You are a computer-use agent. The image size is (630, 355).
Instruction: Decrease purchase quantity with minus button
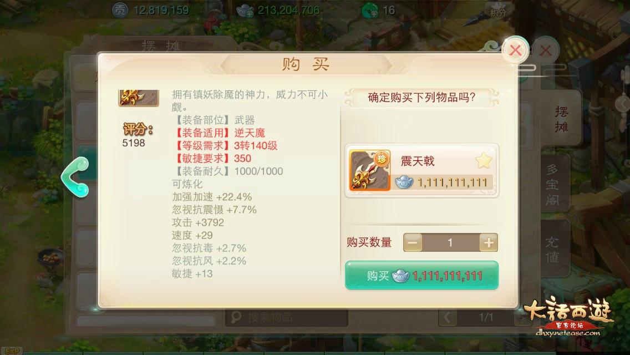point(413,242)
